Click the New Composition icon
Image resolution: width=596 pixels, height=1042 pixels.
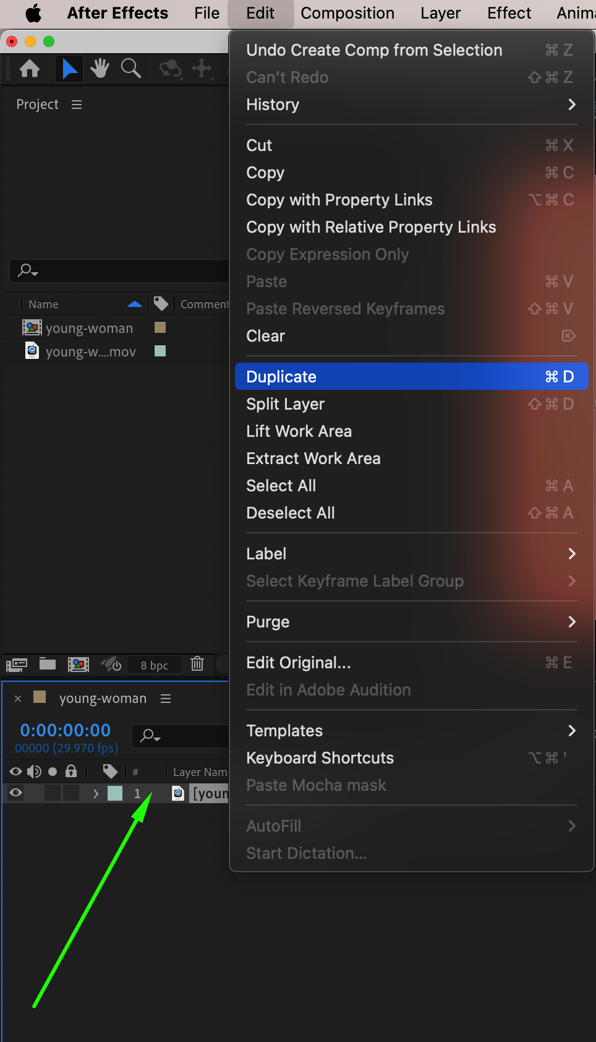point(79,665)
